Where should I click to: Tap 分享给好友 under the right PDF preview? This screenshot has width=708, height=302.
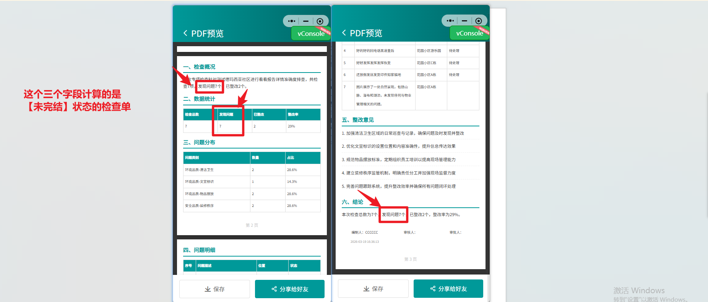(x=448, y=289)
